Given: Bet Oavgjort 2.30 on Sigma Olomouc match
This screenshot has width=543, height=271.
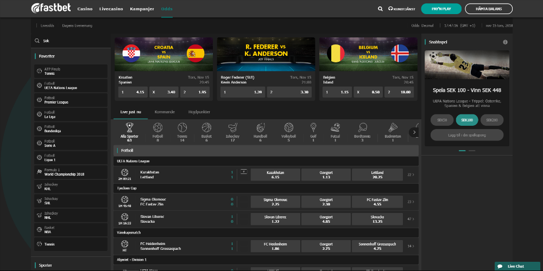Looking at the screenshot, I should pyautogui.click(x=326, y=202).
